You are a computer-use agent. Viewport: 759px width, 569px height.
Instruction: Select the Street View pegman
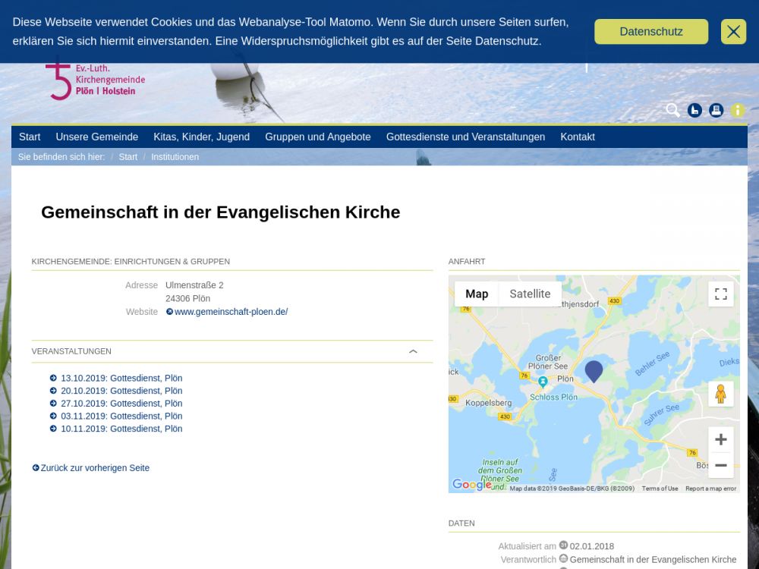720,394
